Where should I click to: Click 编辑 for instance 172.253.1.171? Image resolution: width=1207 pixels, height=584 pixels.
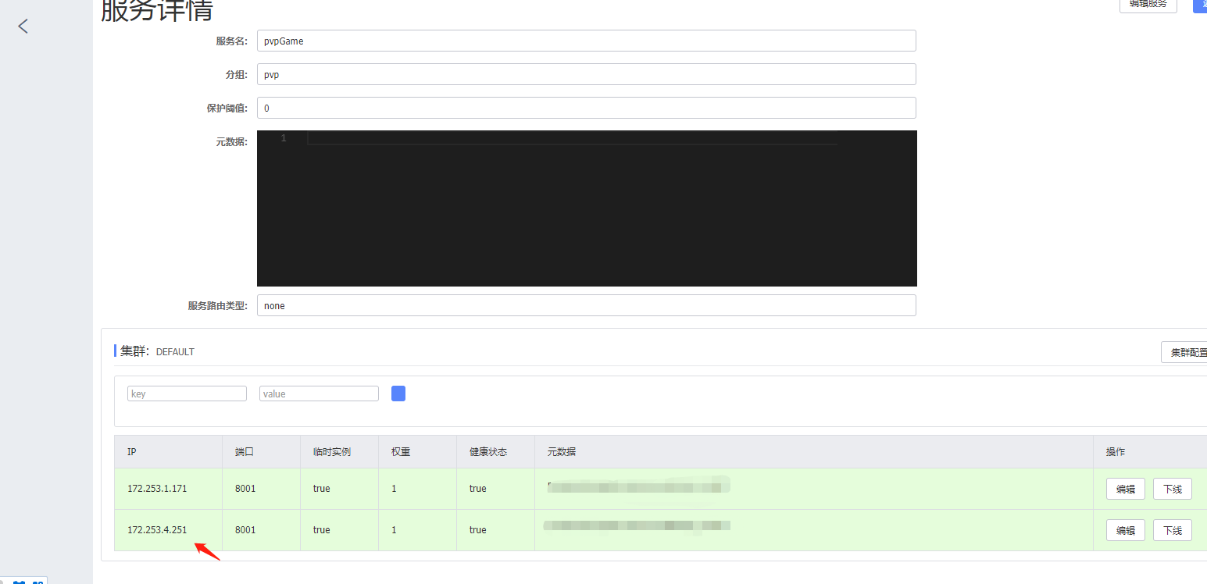pos(1126,489)
